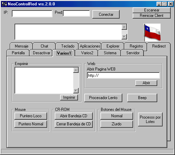This screenshot has height=155, width=175.
Task: Select the Registro tab
Action: (136, 46)
